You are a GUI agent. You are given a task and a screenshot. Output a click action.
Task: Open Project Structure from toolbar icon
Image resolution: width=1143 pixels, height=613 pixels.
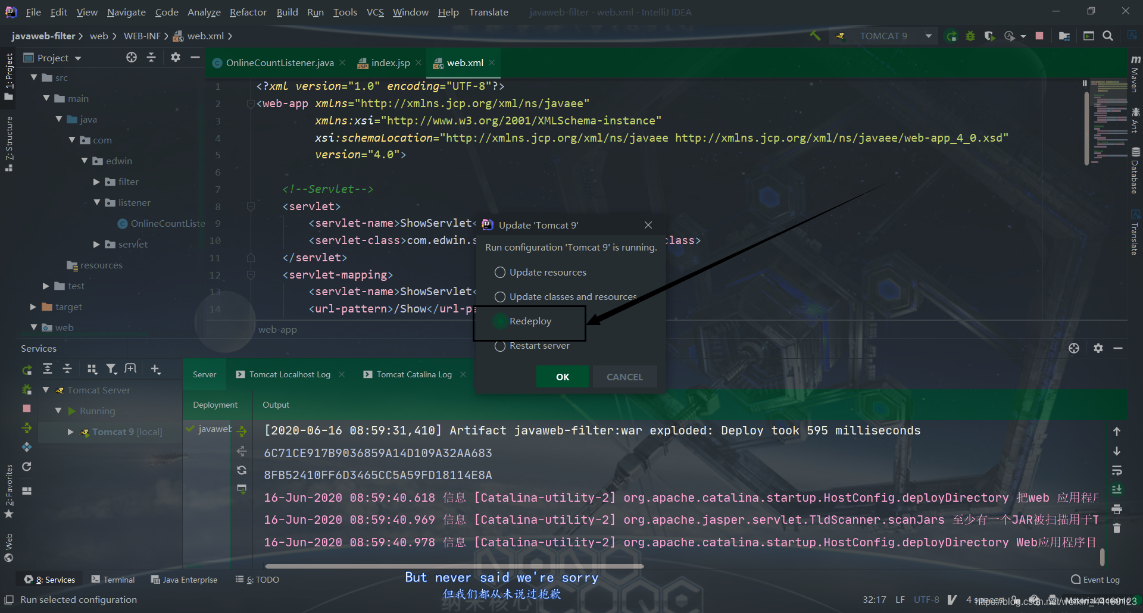[x=1064, y=36]
